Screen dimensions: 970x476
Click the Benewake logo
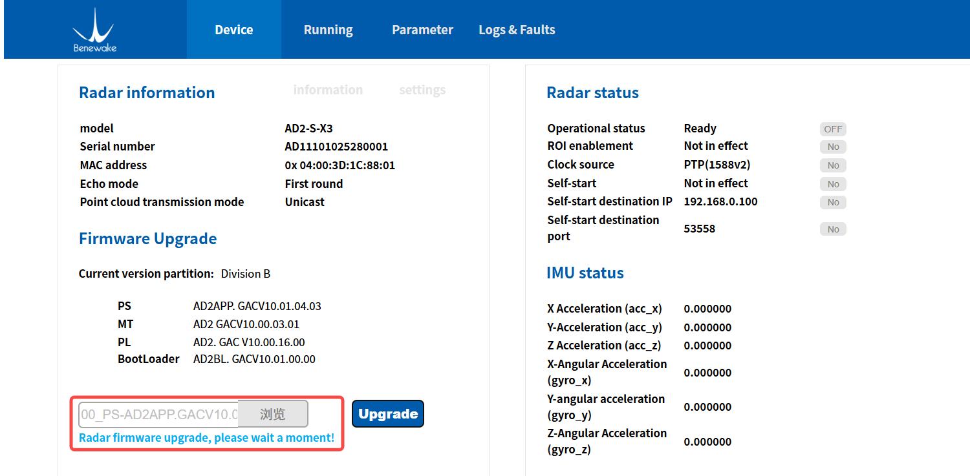click(x=94, y=30)
